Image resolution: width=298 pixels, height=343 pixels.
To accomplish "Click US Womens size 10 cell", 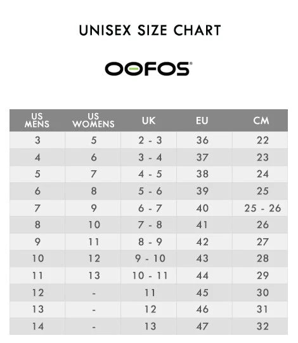I will click(93, 225).
